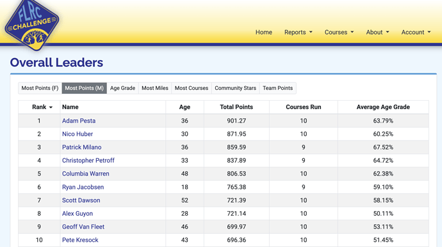Click Geoff Van Fleet's age value 46

[x=184, y=227]
